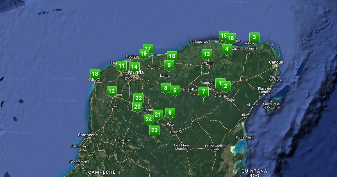Screen dimensions: 337x177
Task: Open marker 24 on the map
Action: pyautogui.click(x=149, y=119)
